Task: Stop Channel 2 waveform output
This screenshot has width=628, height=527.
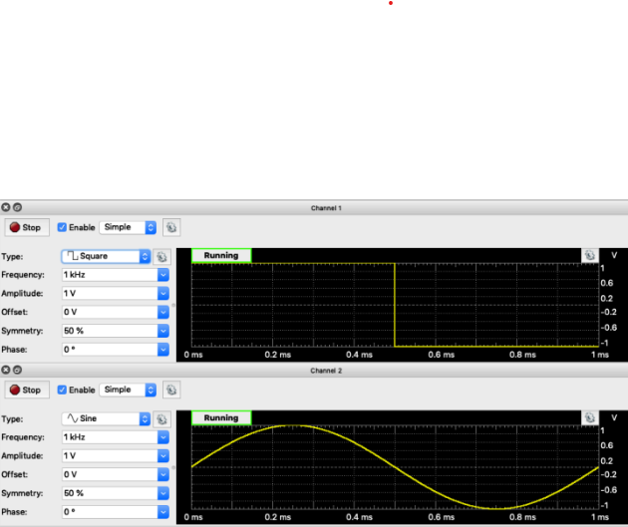Action: point(27,390)
